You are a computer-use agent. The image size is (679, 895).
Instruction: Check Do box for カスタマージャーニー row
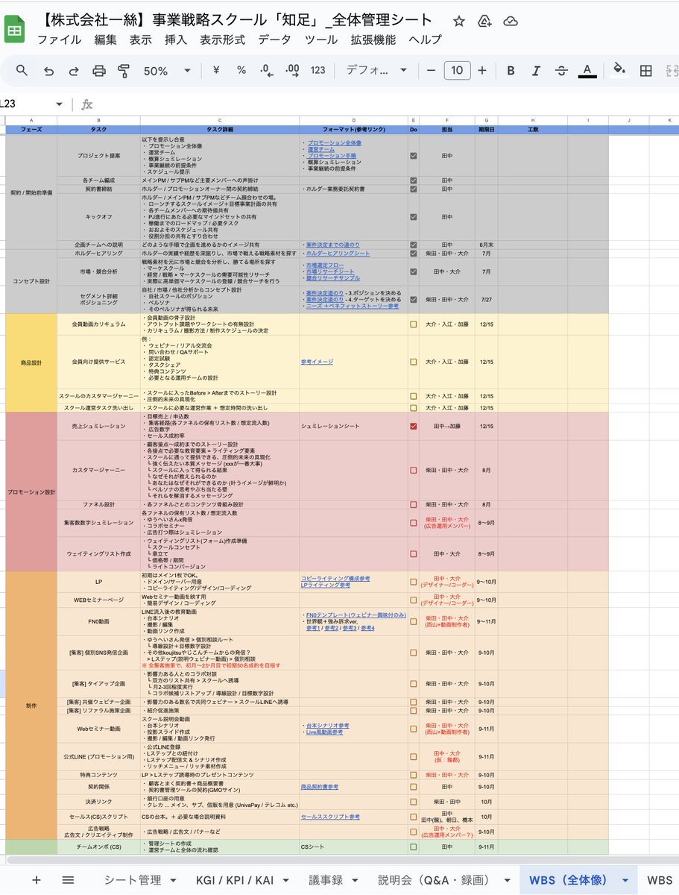click(413, 471)
